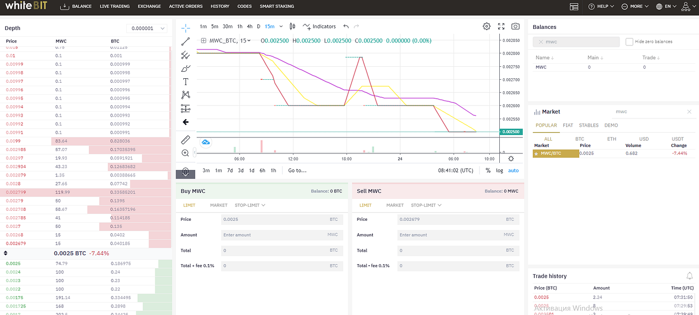This screenshot has width=699, height=315.
Task: Filter markets by USDT
Action: (x=678, y=139)
